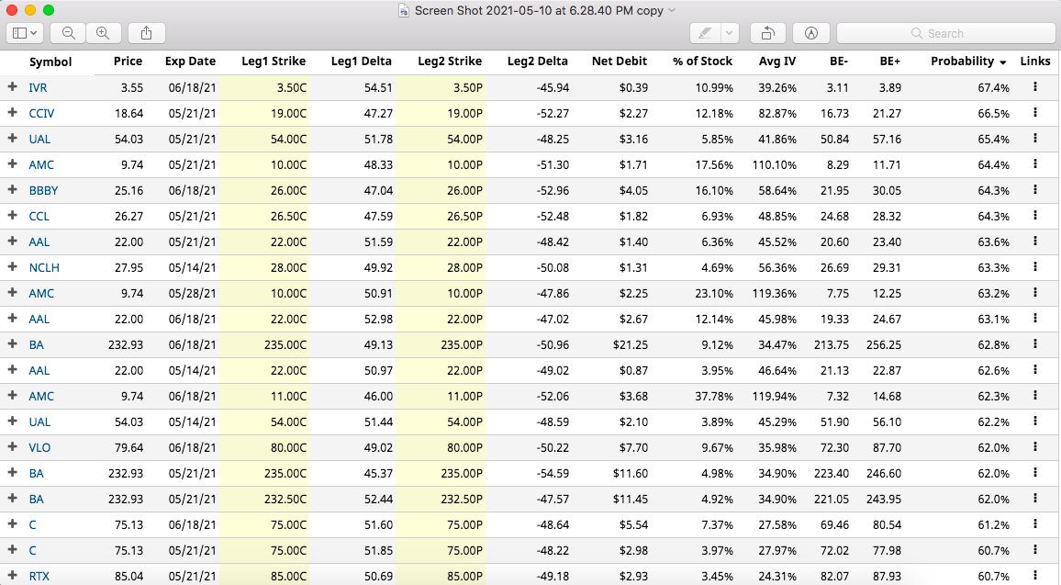This screenshot has height=585, width=1061.
Task: Select the $21.25 Net Debit cell
Action: pyautogui.click(x=630, y=344)
